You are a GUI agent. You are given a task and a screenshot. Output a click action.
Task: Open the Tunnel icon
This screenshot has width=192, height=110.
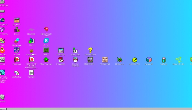point(17,50)
